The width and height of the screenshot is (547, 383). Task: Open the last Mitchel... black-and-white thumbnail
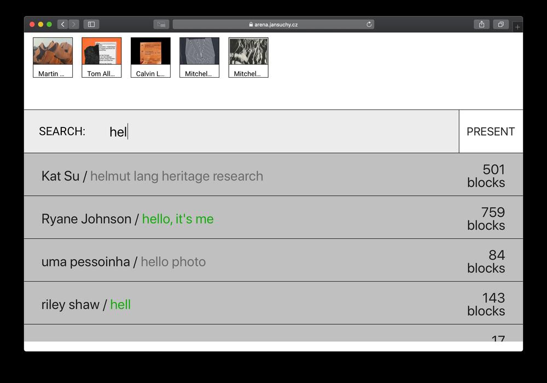coord(248,57)
